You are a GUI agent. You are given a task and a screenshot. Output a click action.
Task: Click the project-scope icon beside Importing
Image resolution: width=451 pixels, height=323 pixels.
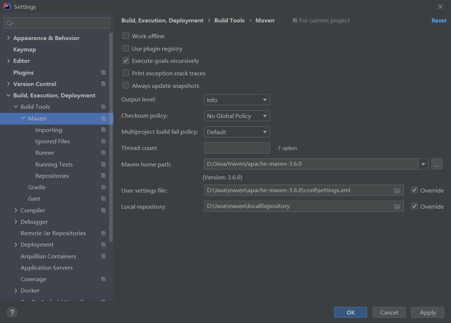point(104,130)
